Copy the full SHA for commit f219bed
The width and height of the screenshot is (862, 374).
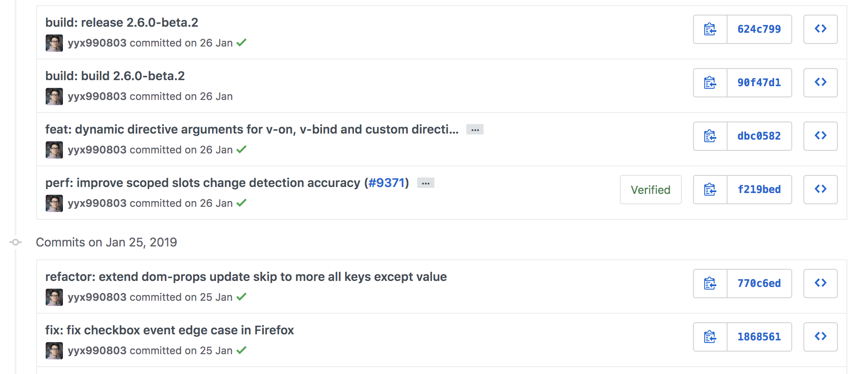pos(710,190)
